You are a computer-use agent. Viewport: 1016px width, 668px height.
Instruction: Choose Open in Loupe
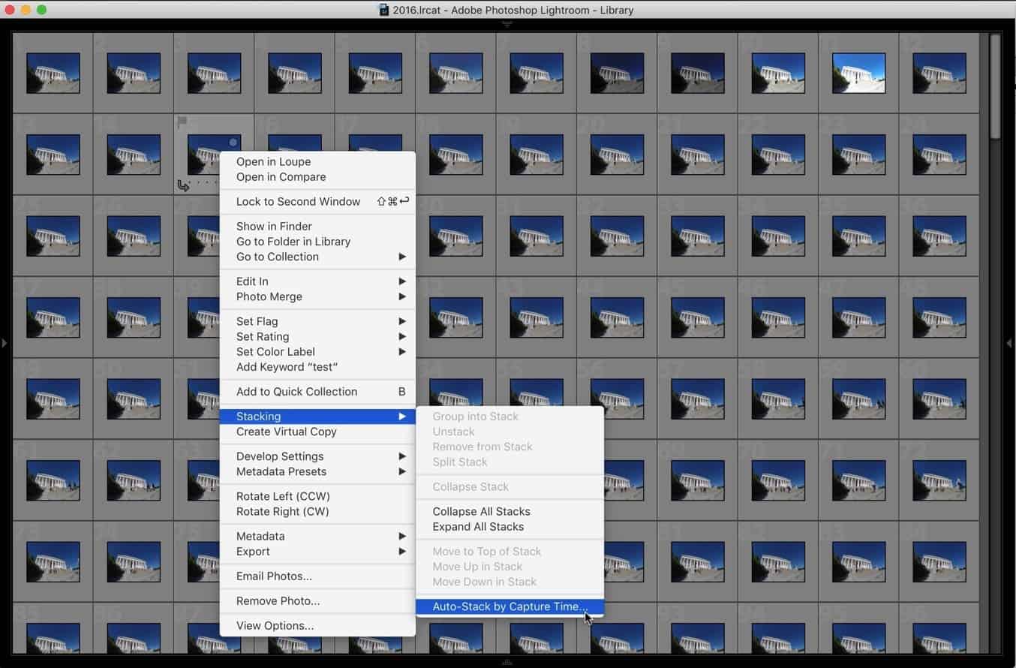tap(317, 161)
